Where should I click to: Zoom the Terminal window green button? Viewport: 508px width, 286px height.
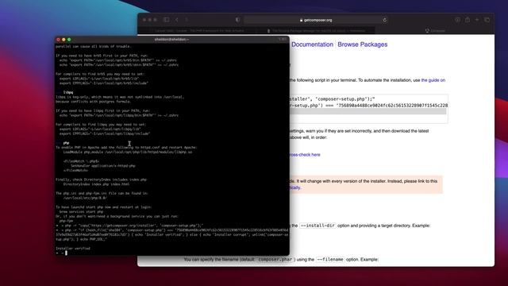coord(69,40)
